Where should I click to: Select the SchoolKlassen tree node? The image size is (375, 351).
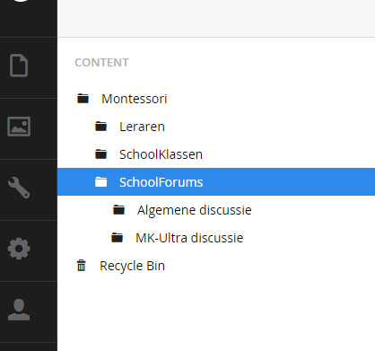point(161,154)
